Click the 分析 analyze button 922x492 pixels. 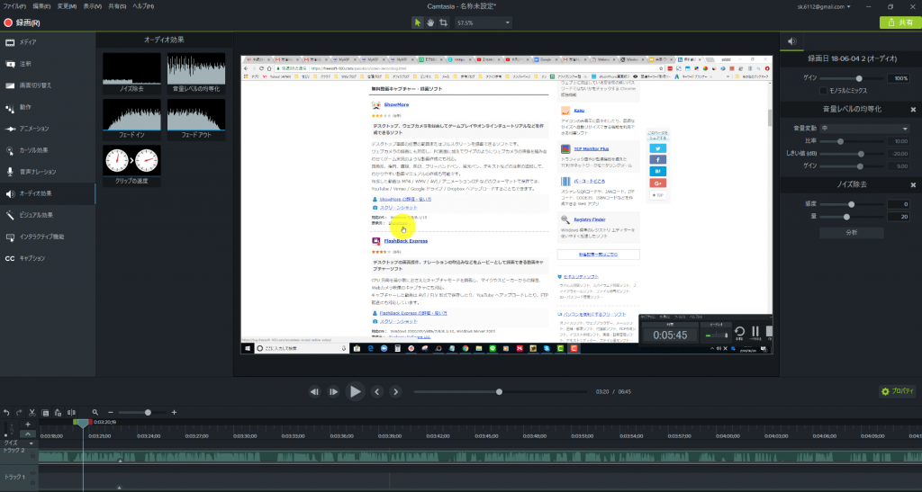(x=852, y=232)
